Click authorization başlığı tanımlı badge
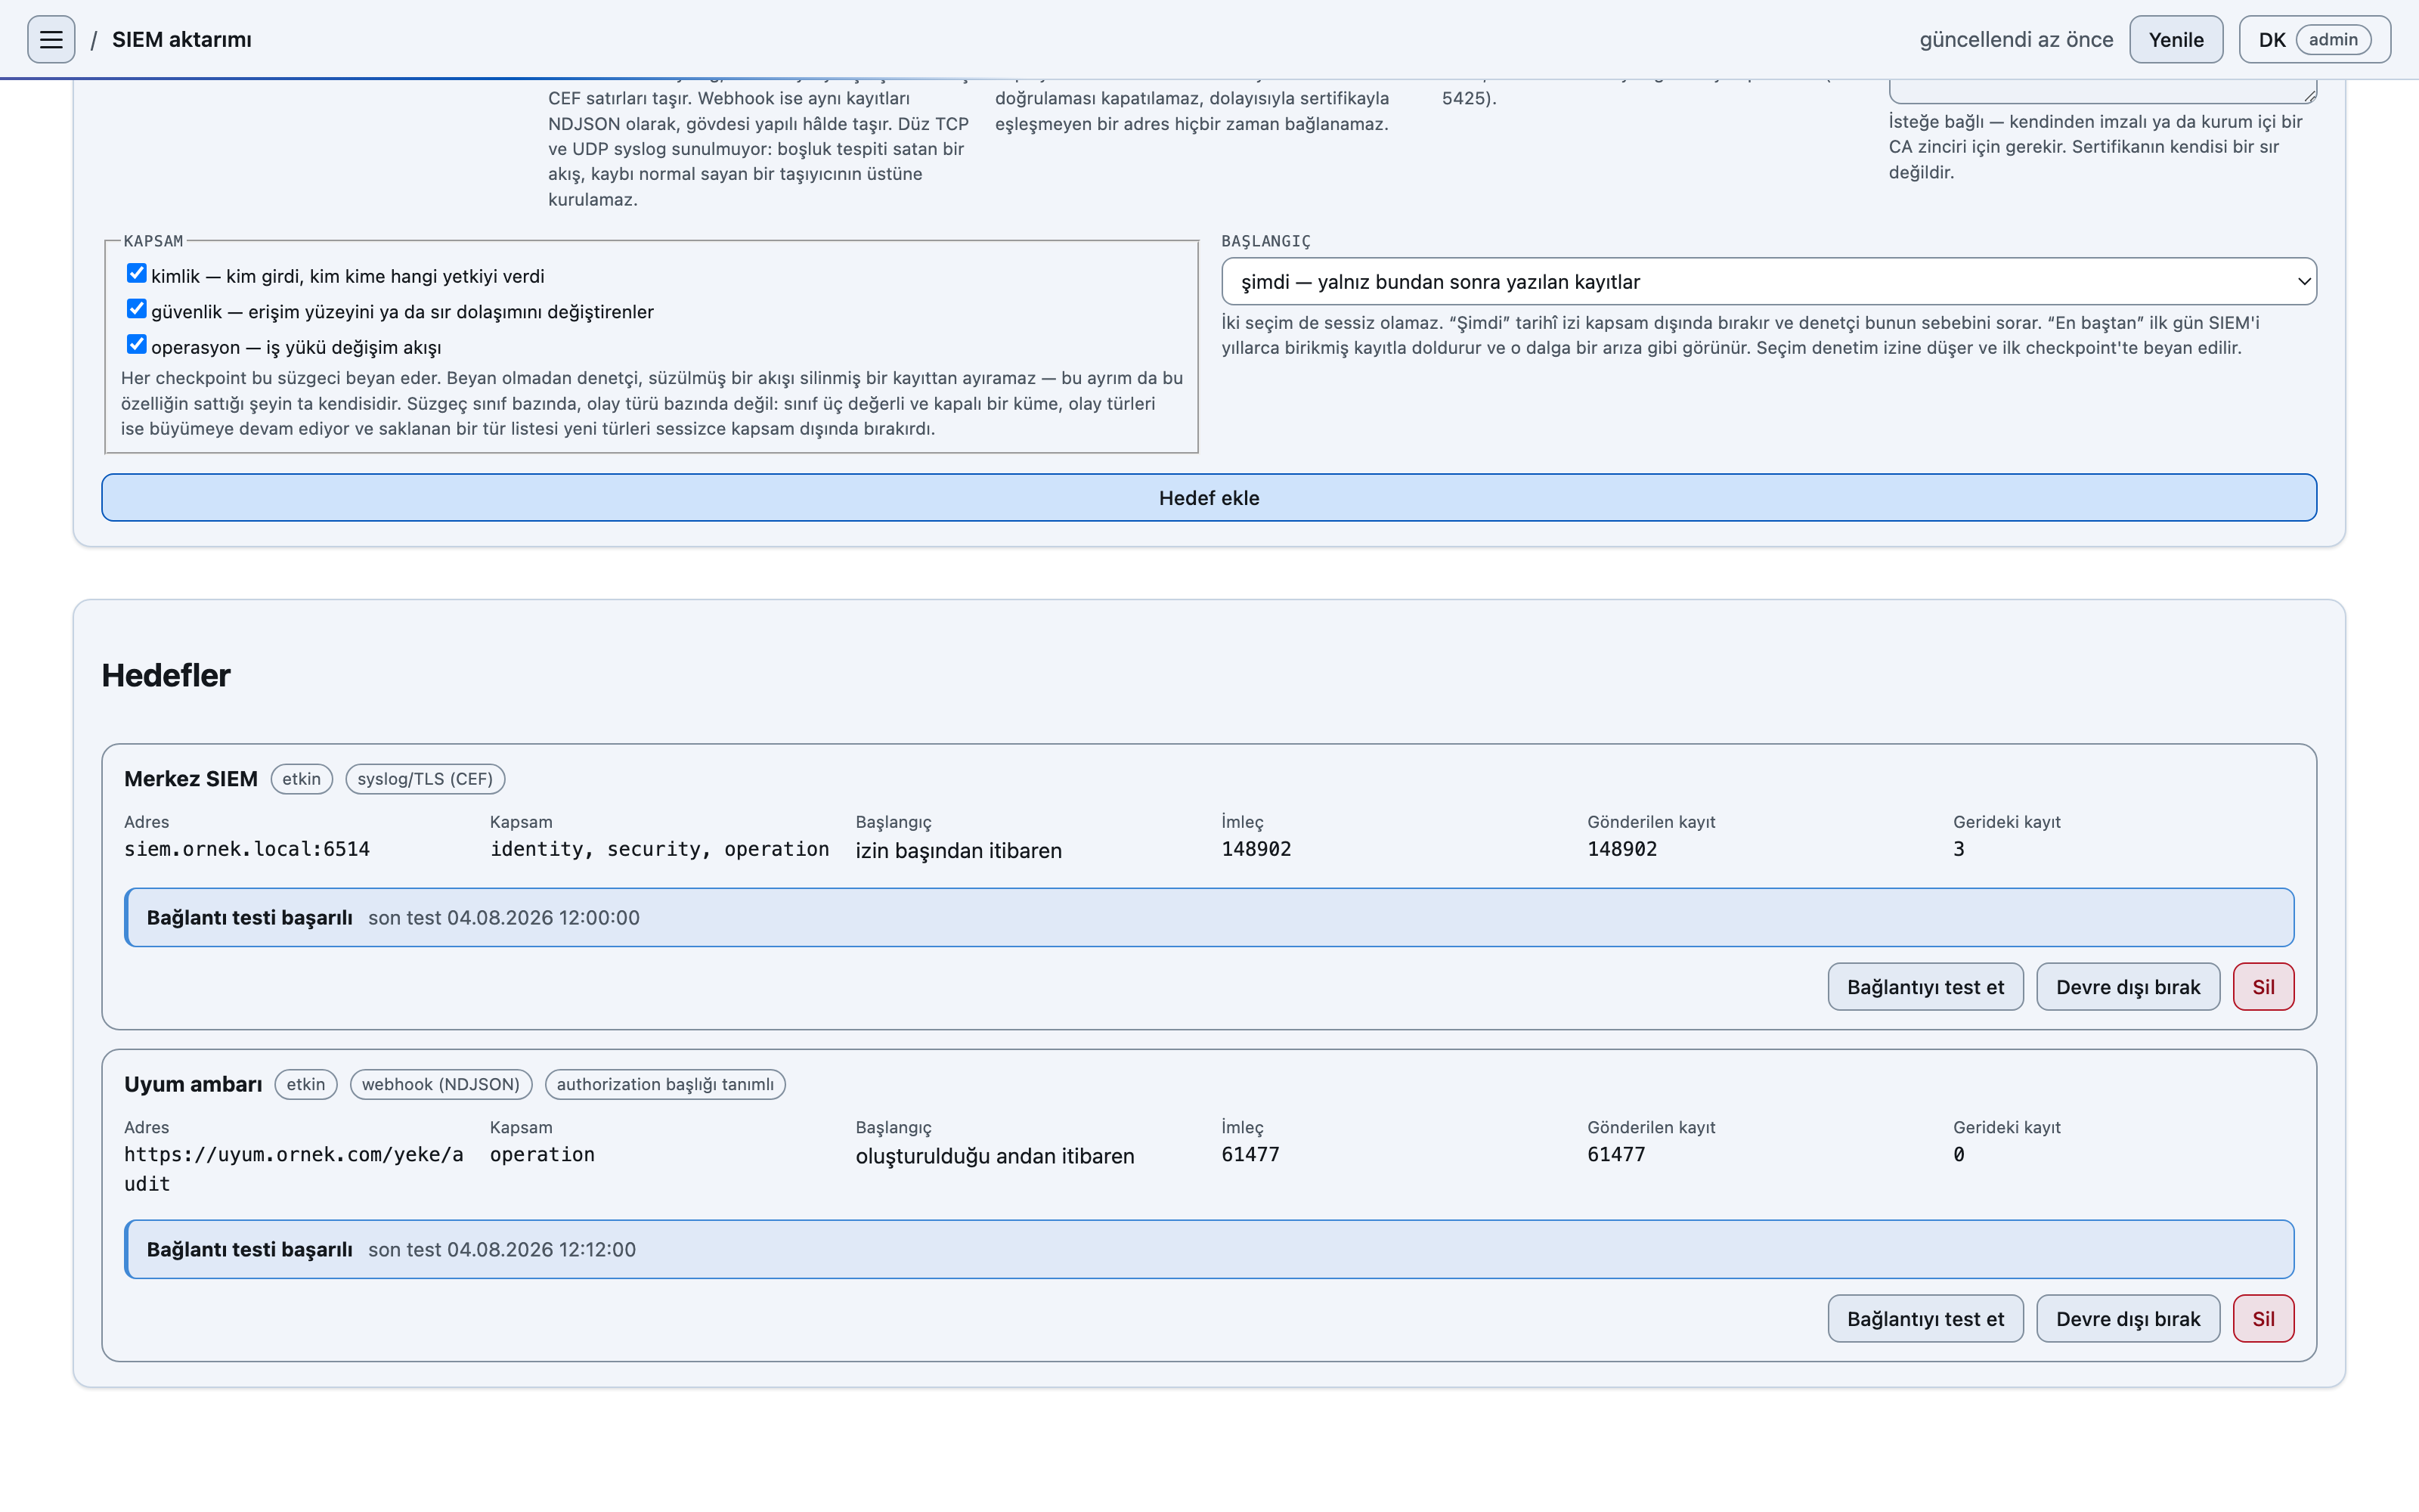The width and height of the screenshot is (2419, 1512). click(664, 1084)
